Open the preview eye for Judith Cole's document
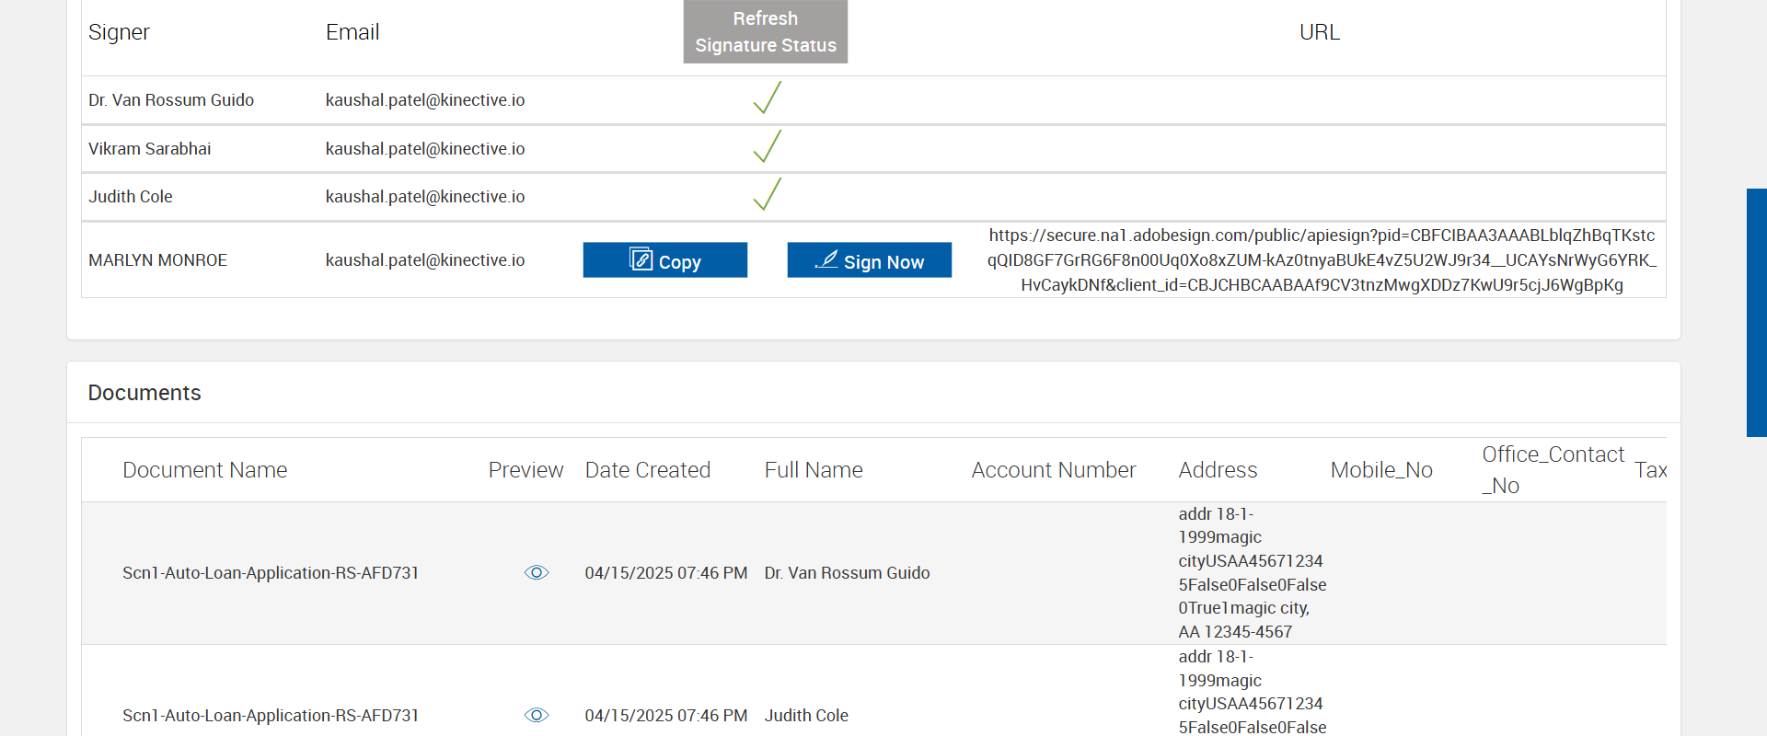The height and width of the screenshot is (736, 1767). (537, 716)
